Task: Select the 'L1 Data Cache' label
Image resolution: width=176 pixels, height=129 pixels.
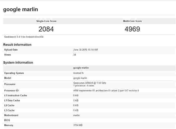Action: (x=12, y=100)
